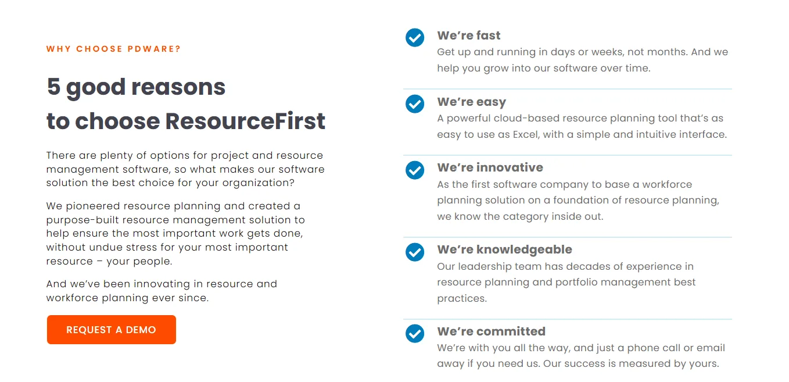Select the checkmark icon next to "We're innovative"
Screen dimensions: 789x382
(414, 170)
